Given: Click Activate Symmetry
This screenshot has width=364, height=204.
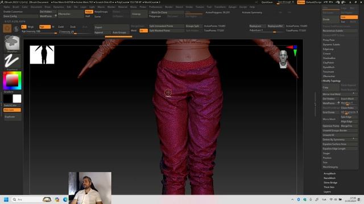Looking at the screenshot, I should point(252,12).
